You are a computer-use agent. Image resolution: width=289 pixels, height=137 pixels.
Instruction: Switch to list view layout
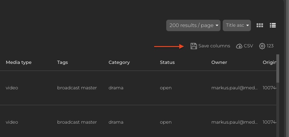click(273, 25)
